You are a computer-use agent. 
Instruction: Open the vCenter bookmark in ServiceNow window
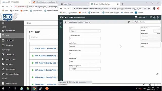click(x=73, y=12)
